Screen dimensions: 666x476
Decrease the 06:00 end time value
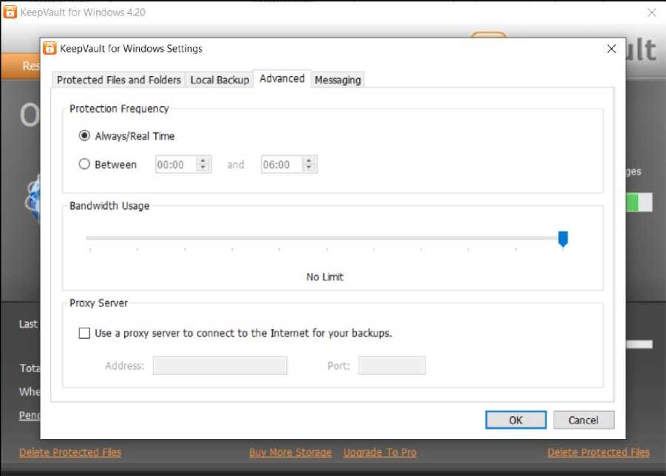pyautogui.click(x=309, y=168)
